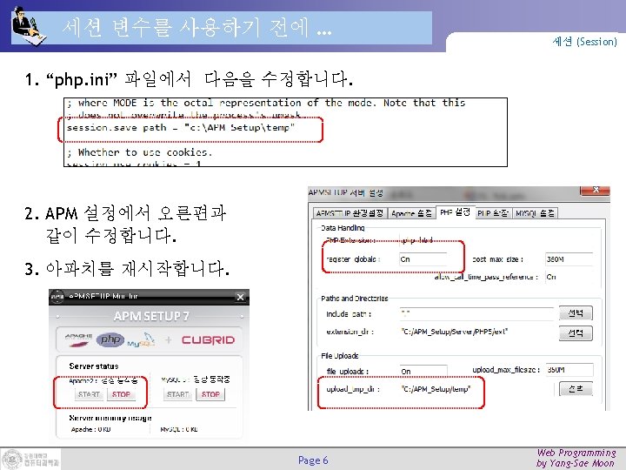Click the extension_dir path field

[x=476, y=332]
